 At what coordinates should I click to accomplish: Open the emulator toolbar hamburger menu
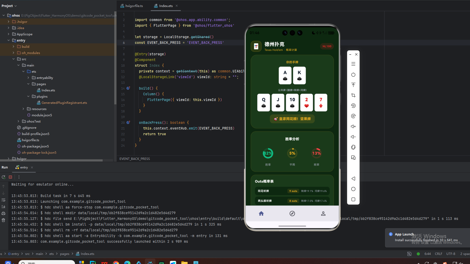tap(353, 64)
